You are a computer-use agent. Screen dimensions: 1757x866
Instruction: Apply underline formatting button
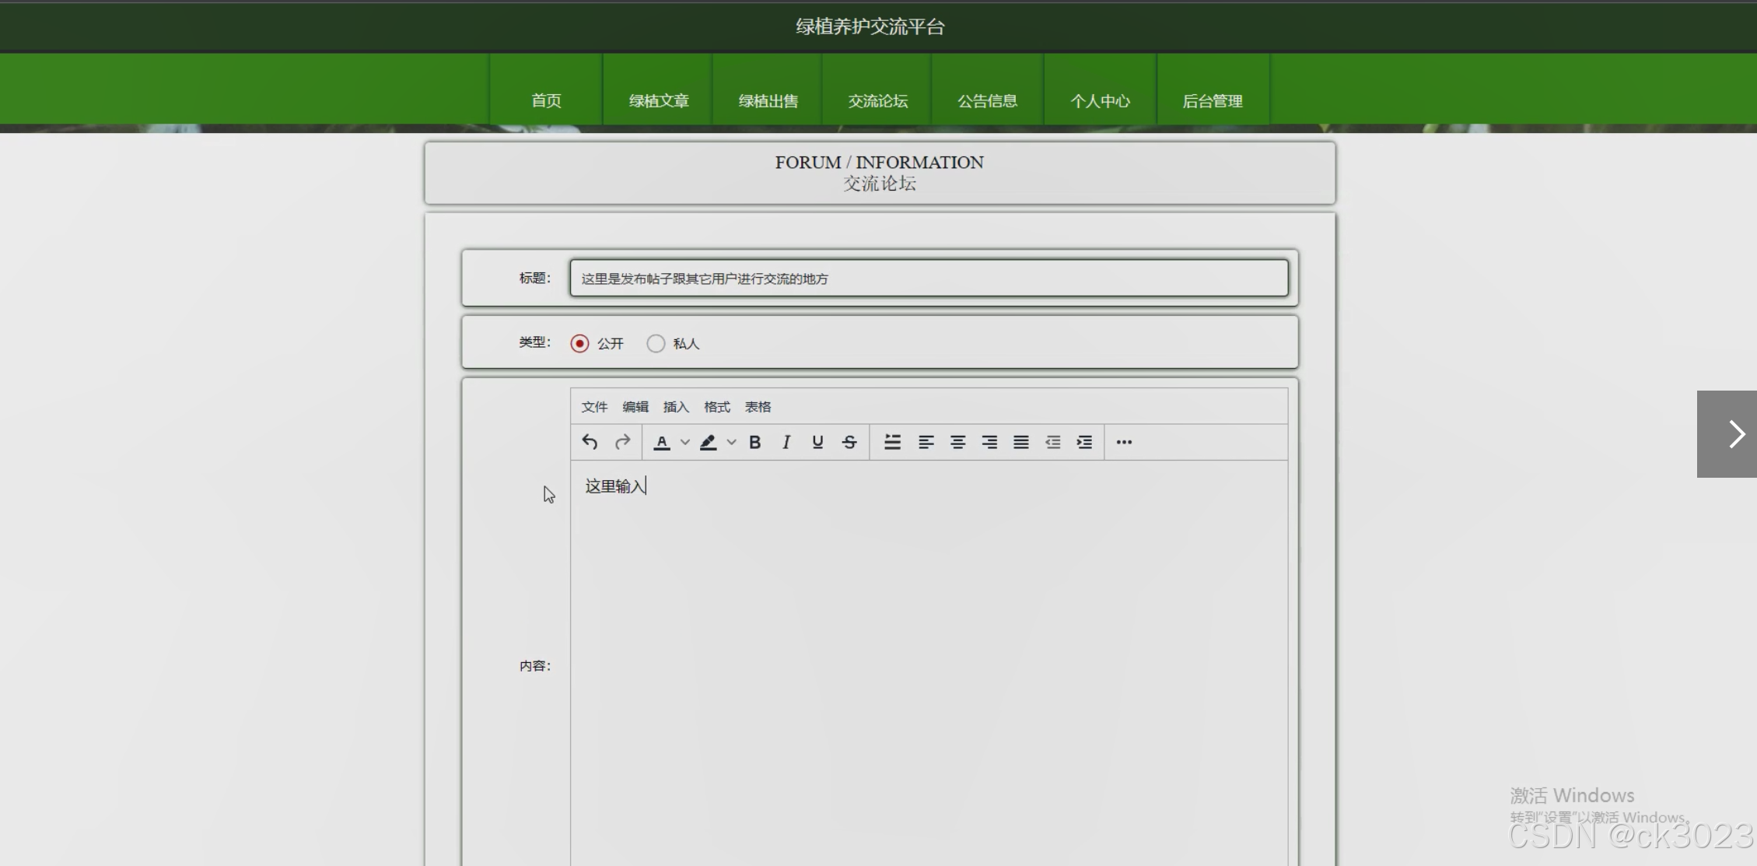point(817,442)
